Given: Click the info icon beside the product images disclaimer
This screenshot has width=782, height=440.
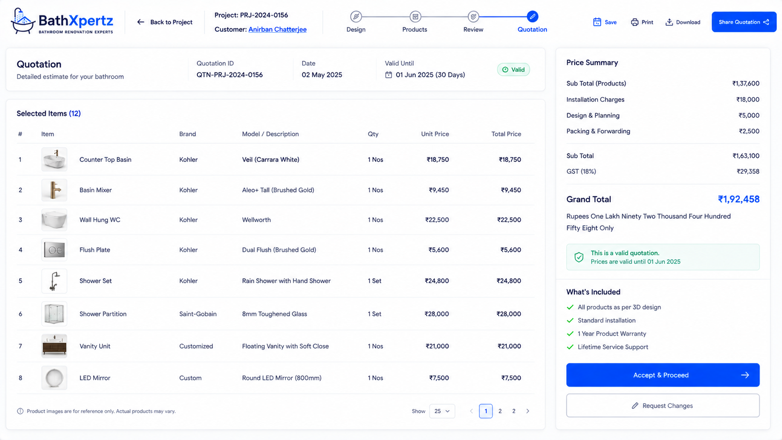Looking at the screenshot, I should (x=20, y=411).
